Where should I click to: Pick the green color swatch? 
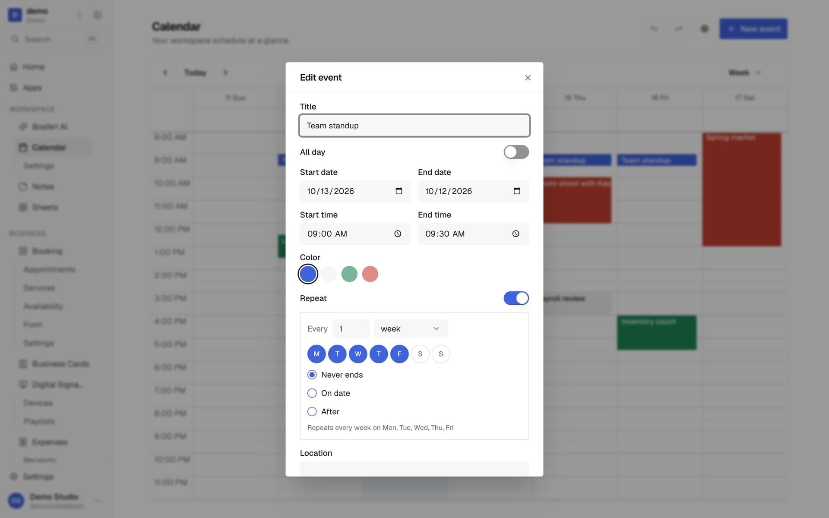pyautogui.click(x=349, y=274)
